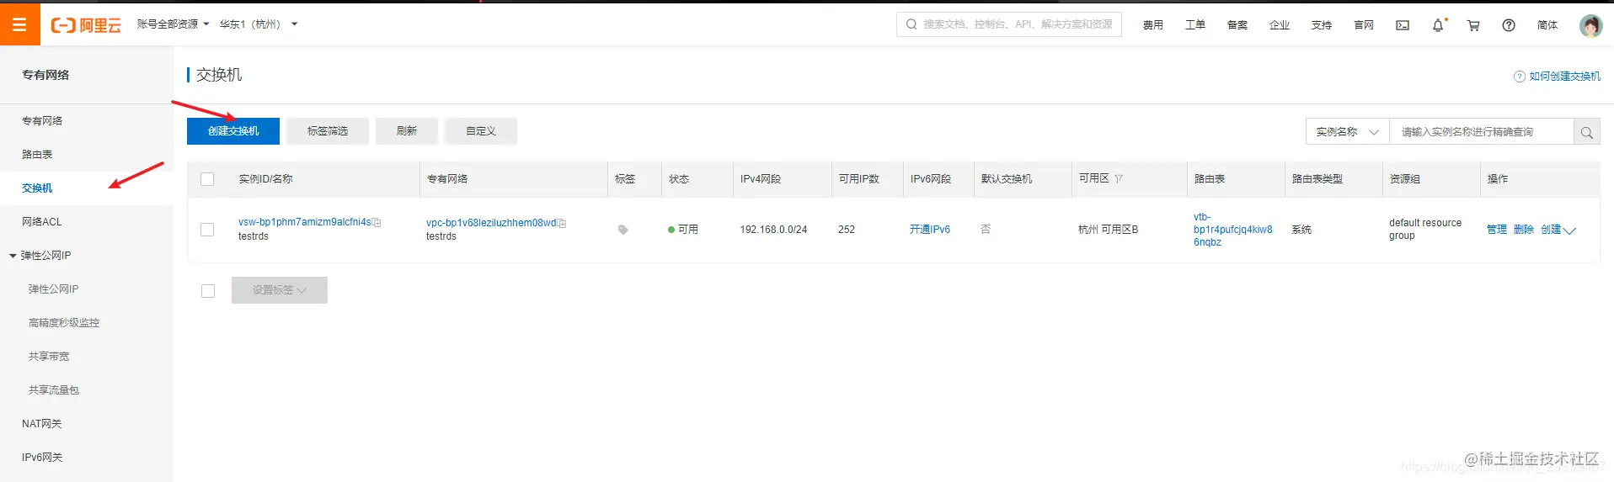
Task: Select 交换机 in the sidebar
Action: pos(37,188)
